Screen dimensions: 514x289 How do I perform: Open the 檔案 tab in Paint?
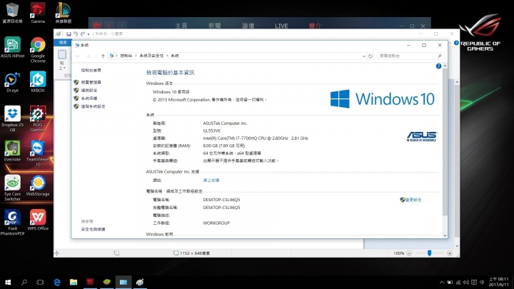[x=63, y=43]
